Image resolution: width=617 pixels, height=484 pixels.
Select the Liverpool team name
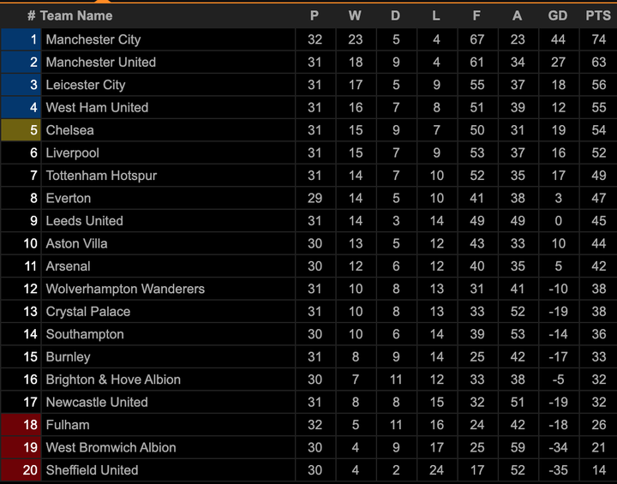tap(72, 152)
